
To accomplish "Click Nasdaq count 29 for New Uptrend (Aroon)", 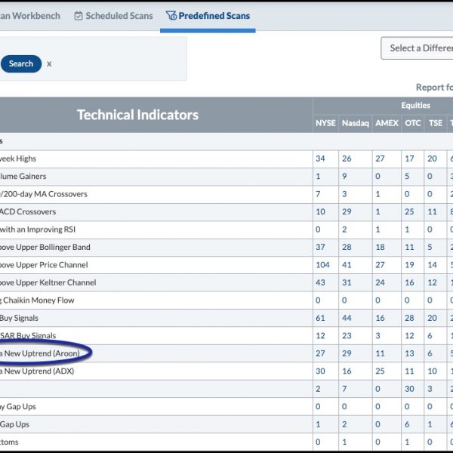I will [347, 353].
